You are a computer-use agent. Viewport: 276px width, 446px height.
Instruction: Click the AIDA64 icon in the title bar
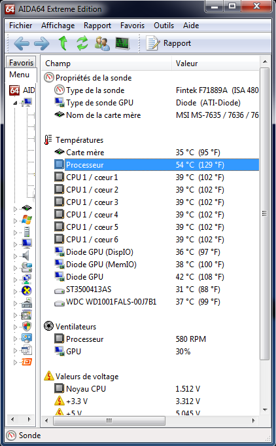coord(10,9)
